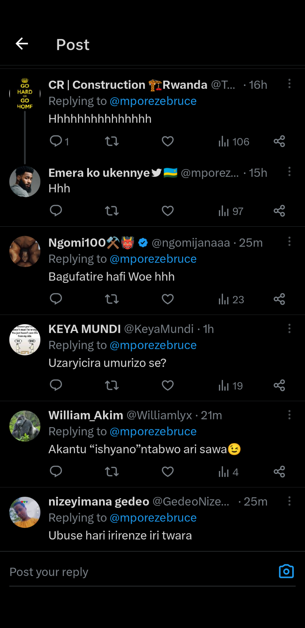Like the Ngomi100 reply
Image resolution: width=305 pixels, height=628 pixels.
[168, 299]
